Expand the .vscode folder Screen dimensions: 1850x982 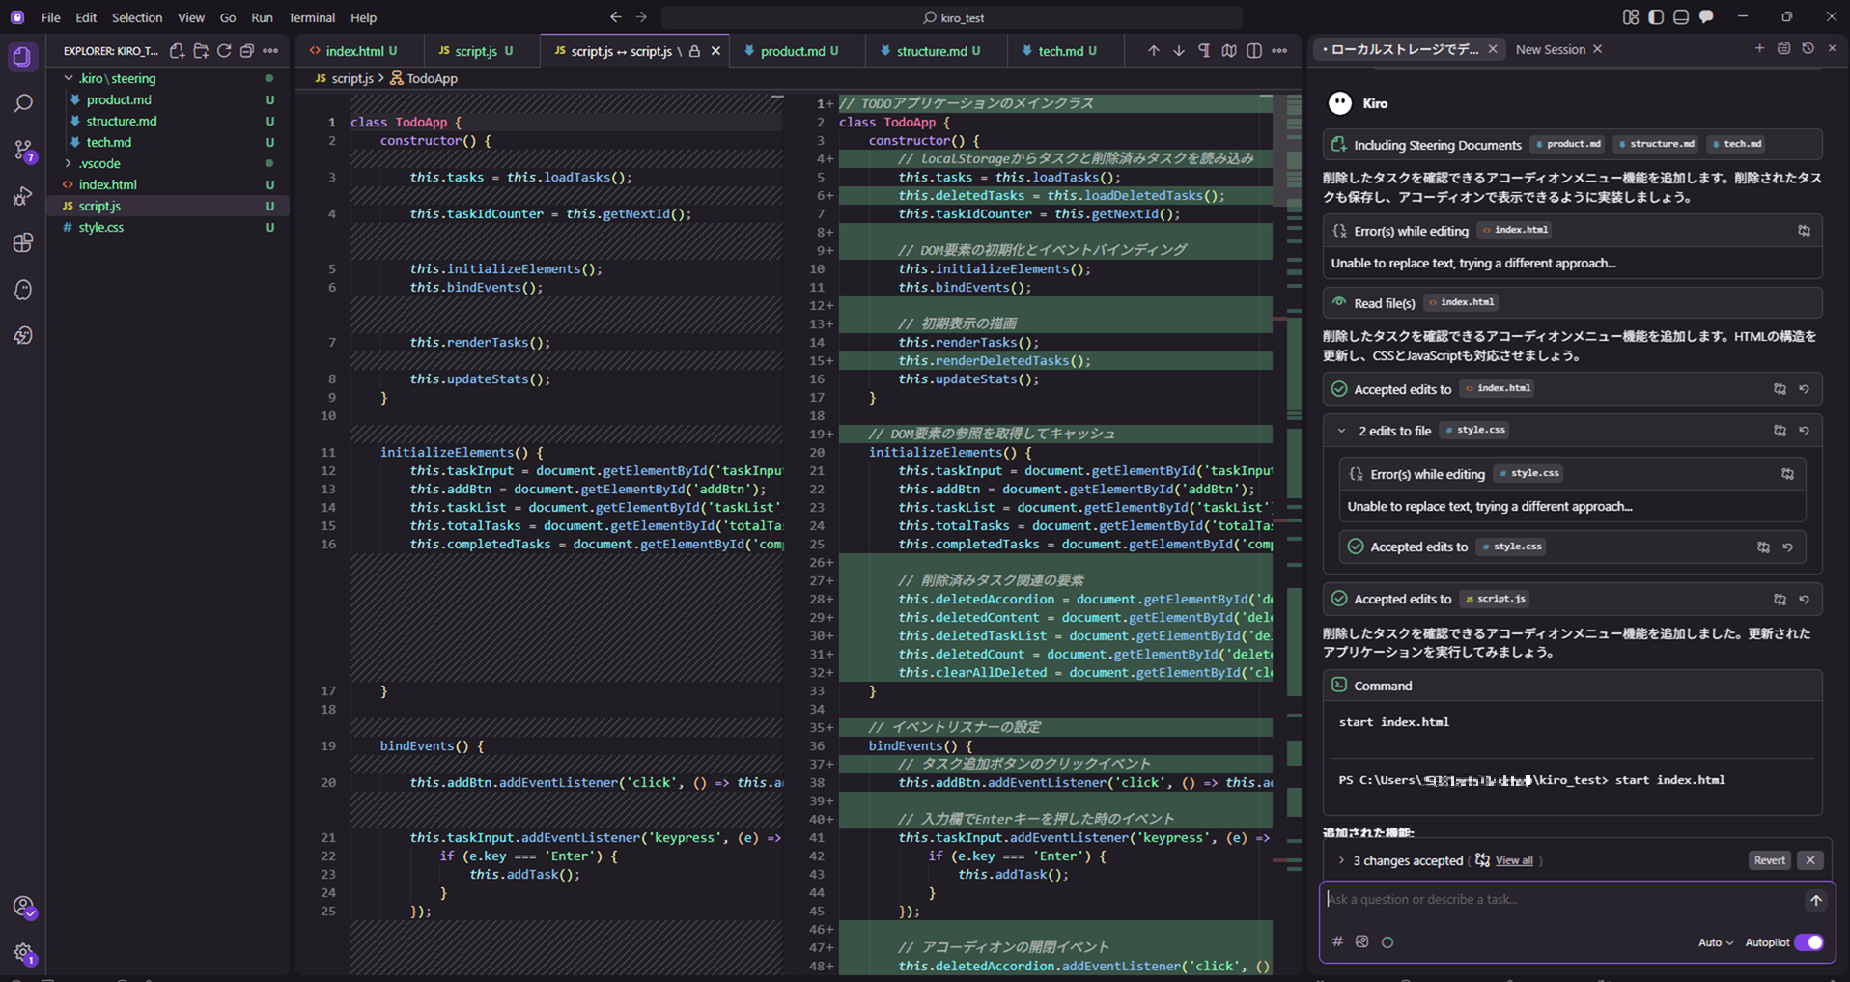99,163
